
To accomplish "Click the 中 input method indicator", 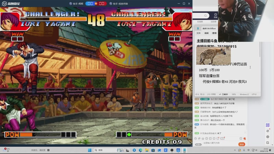I will pos(249,150).
